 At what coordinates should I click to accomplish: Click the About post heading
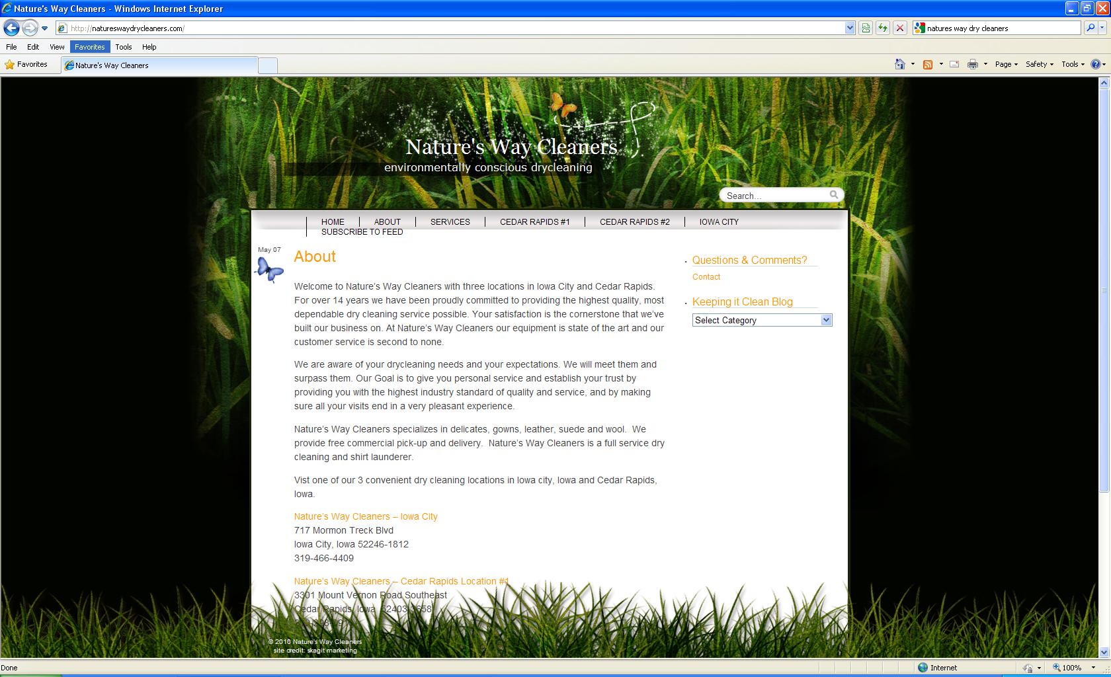click(315, 257)
